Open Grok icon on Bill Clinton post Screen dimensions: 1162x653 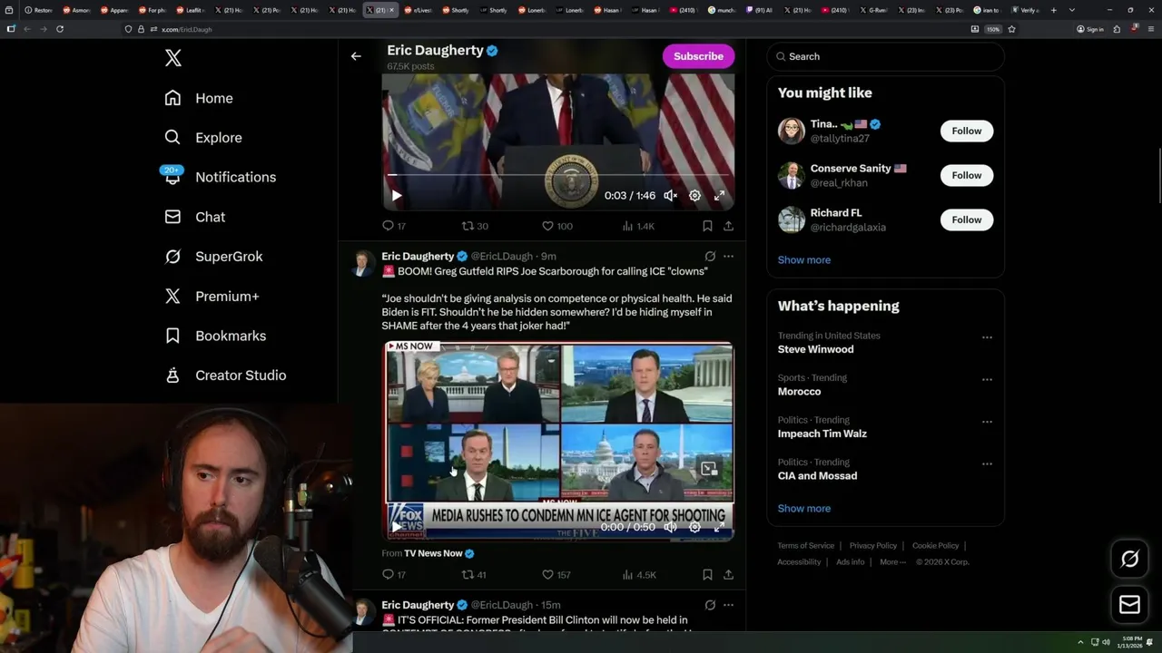click(x=710, y=605)
